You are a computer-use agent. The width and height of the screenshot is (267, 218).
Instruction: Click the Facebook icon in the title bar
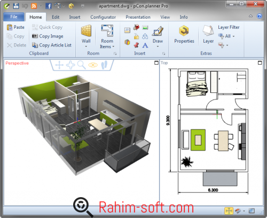pos(49,6)
